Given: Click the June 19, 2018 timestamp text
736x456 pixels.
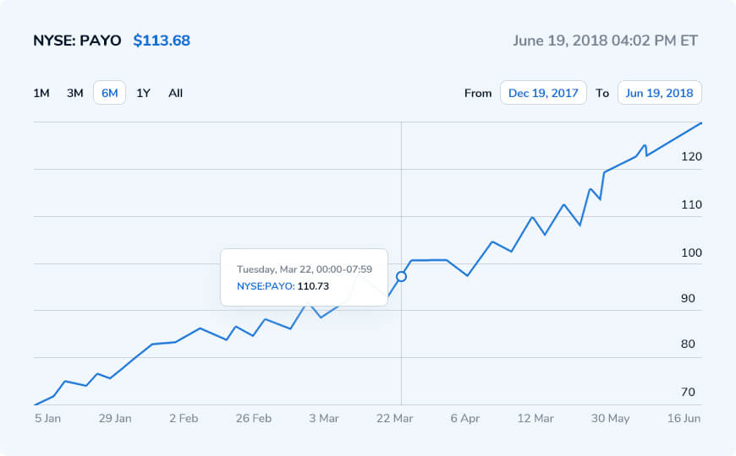Looking at the screenshot, I should [606, 41].
